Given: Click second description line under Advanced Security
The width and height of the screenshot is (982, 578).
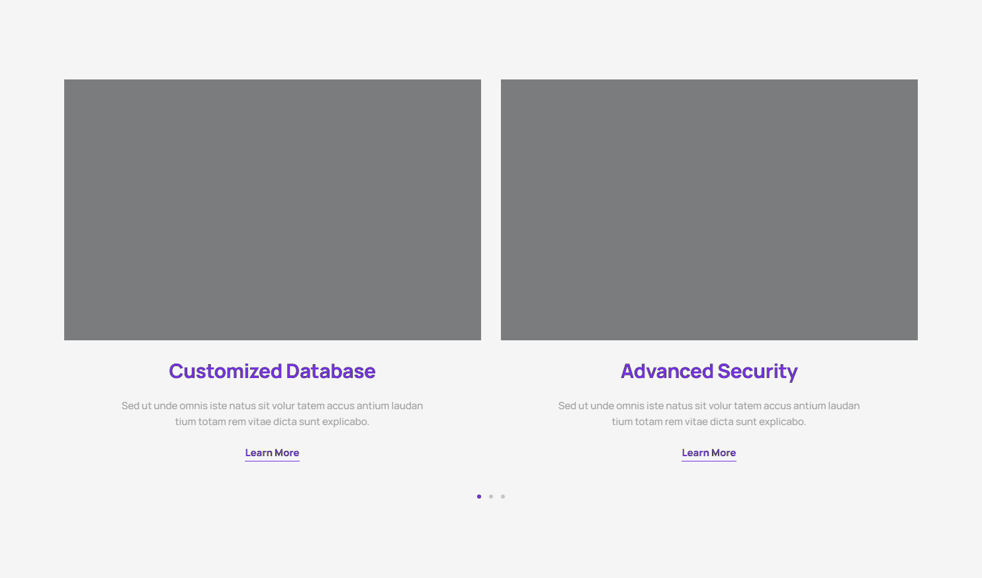Looking at the screenshot, I should tap(709, 422).
